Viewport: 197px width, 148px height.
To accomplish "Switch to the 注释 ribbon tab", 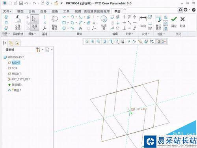I will click(43, 11).
